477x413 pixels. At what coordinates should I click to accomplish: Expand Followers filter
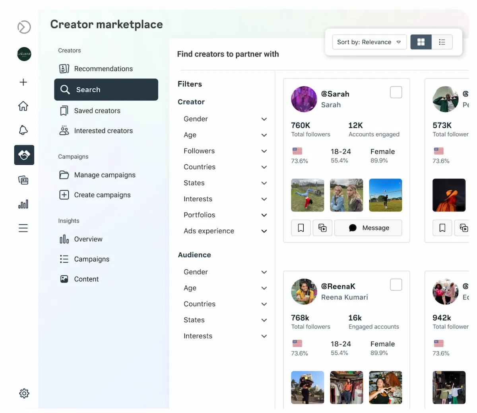225,151
